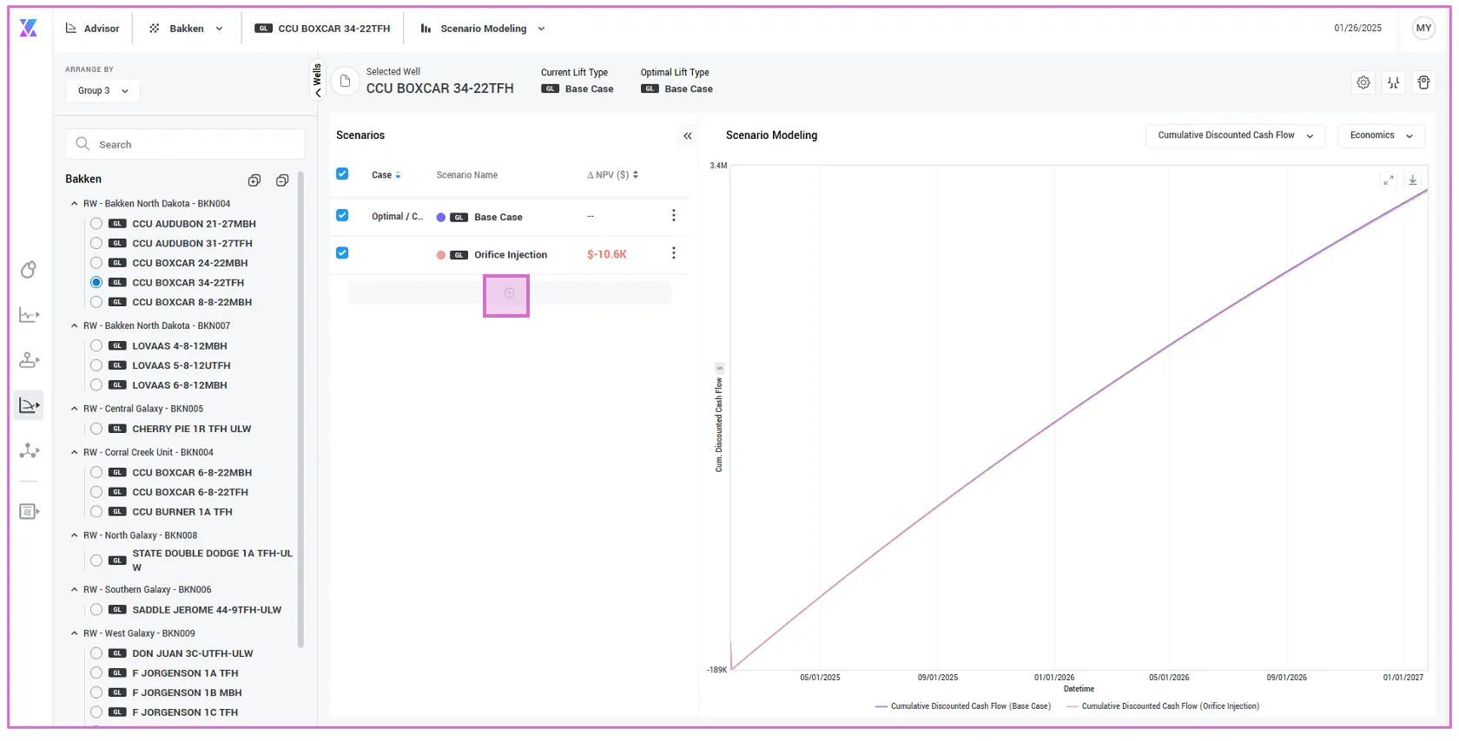
Task: Download the cash flow chart
Action: [1413, 180]
